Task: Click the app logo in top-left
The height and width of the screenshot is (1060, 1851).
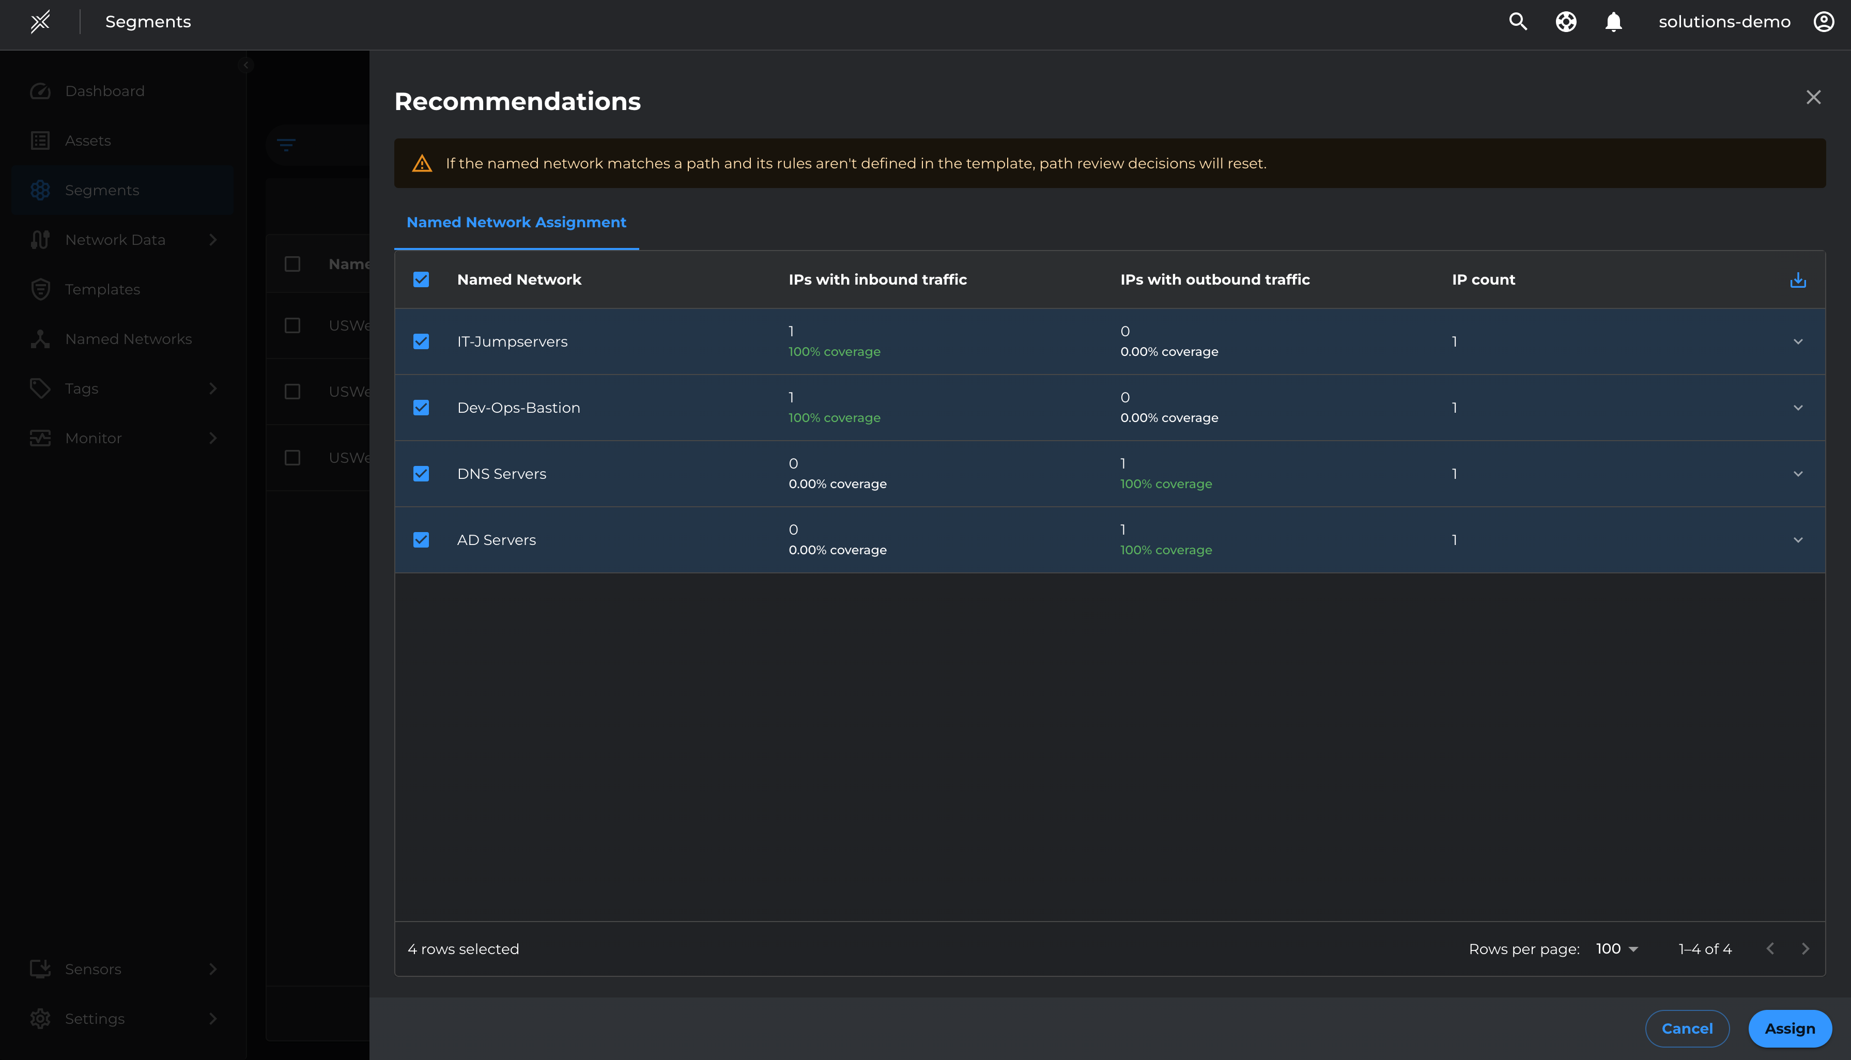Action: [x=40, y=22]
